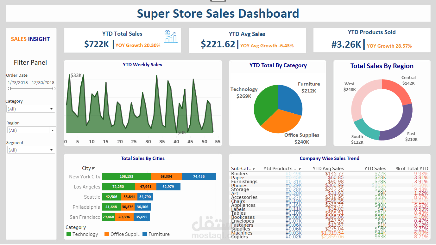Click the YTD Sales column header

(x=375, y=169)
